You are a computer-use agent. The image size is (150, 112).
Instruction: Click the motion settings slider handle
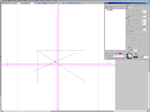(x=132, y=34)
